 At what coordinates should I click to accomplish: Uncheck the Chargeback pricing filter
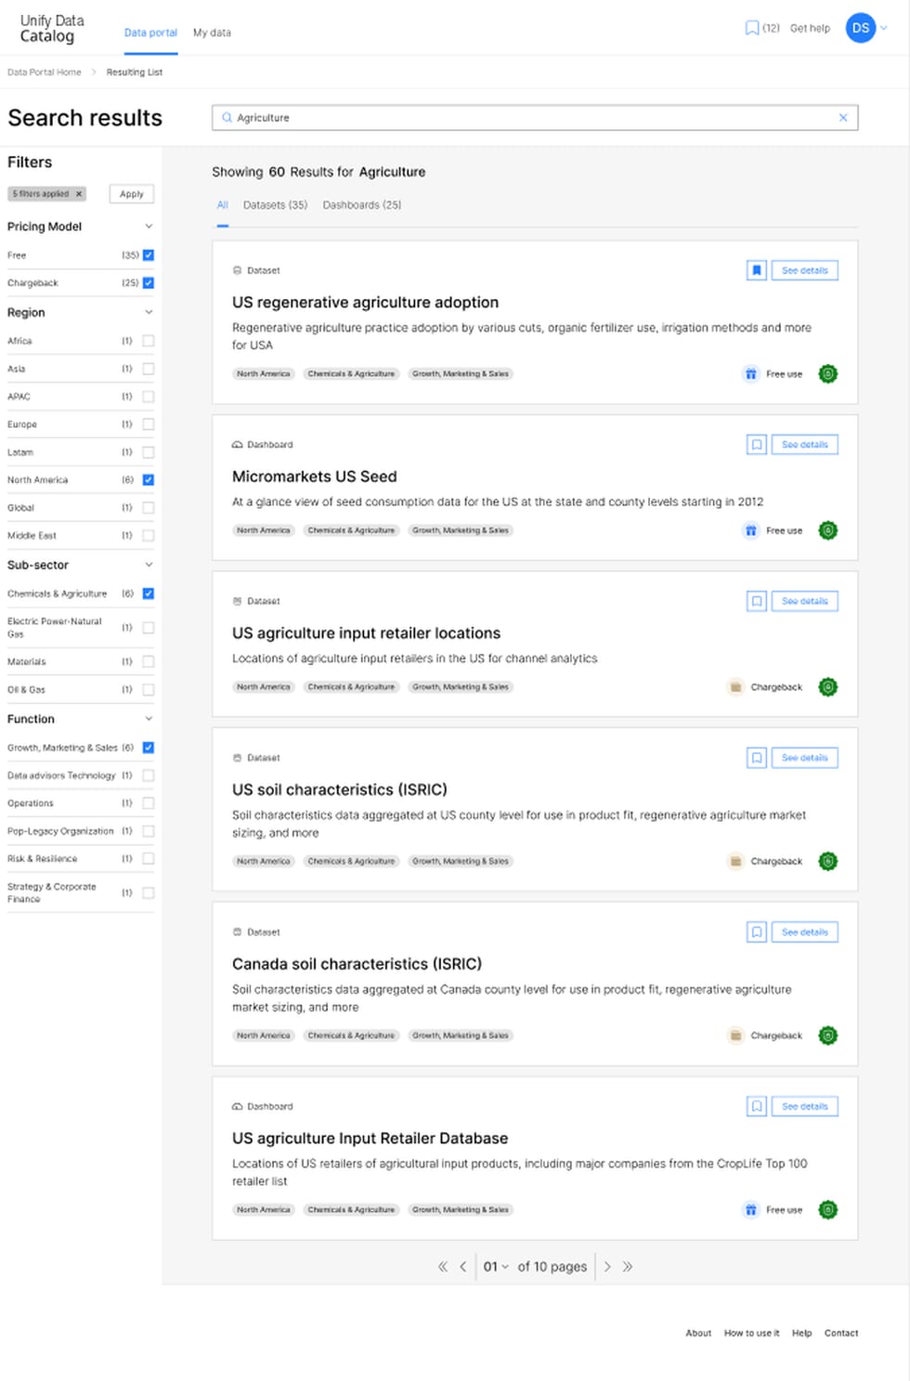point(149,283)
